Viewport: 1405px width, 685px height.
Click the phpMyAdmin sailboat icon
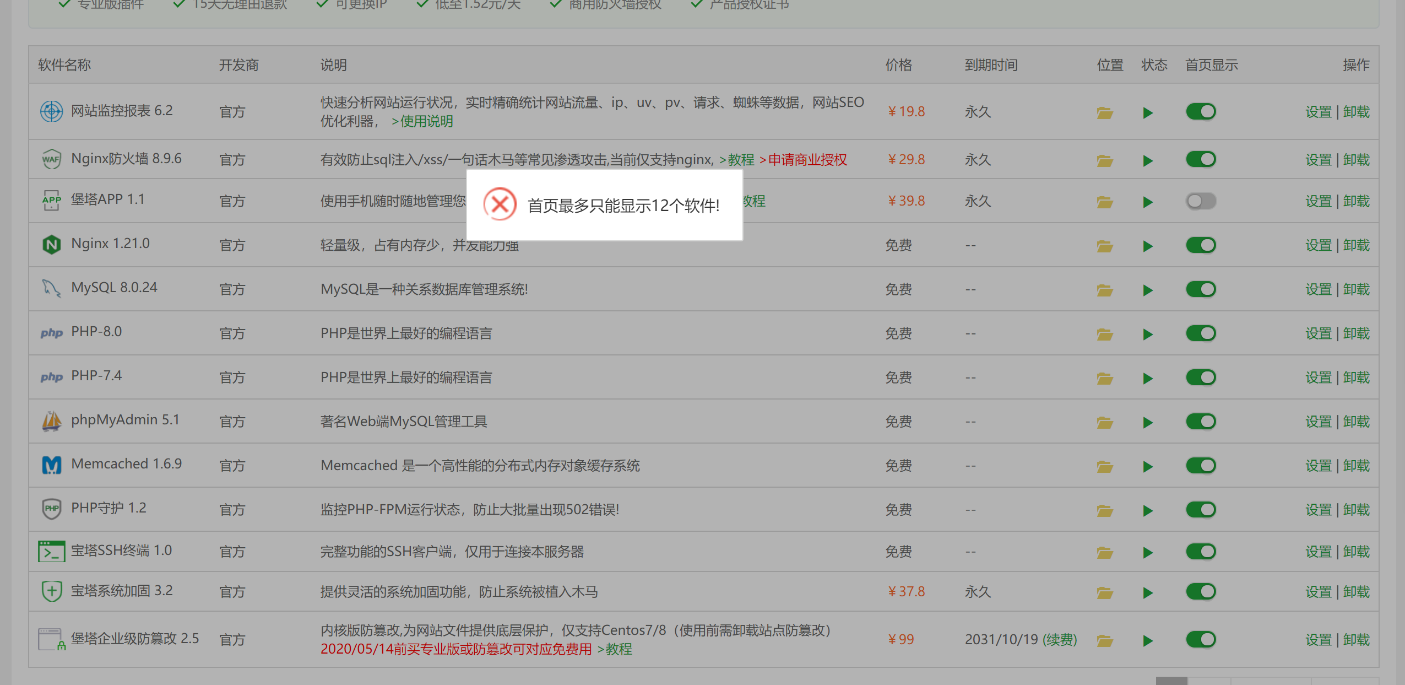(x=51, y=421)
